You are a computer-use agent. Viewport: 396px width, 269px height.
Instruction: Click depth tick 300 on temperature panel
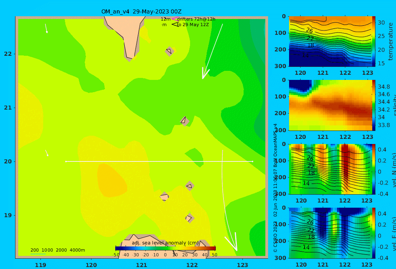[280, 66]
